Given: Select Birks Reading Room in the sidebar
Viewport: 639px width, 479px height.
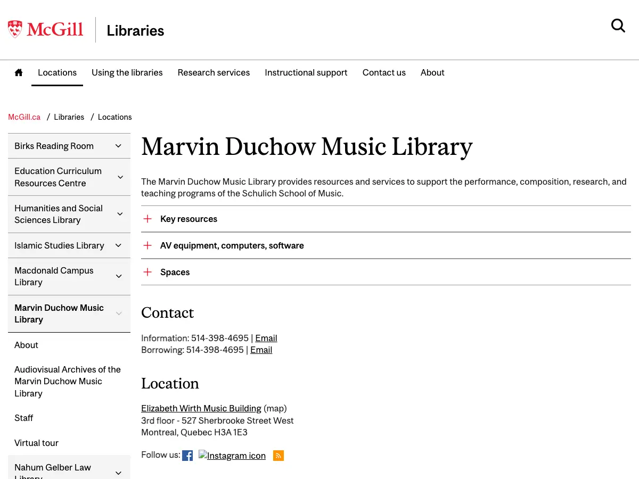Looking at the screenshot, I should click(54, 146).
